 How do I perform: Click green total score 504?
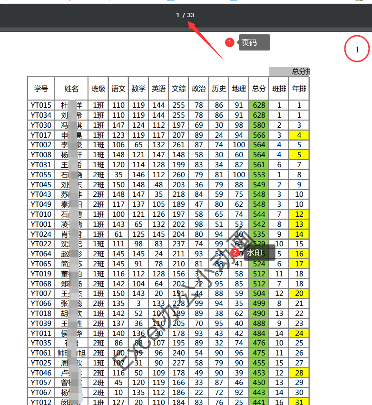[x=259, y=294]
